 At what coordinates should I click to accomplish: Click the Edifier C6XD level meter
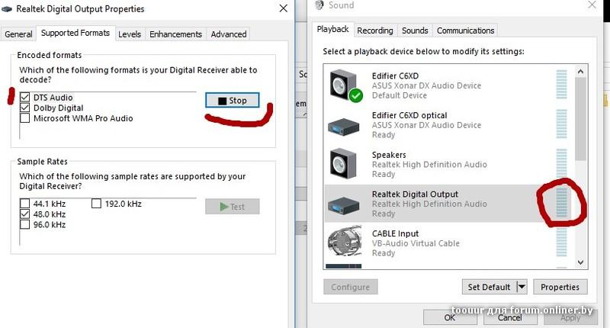561,85
